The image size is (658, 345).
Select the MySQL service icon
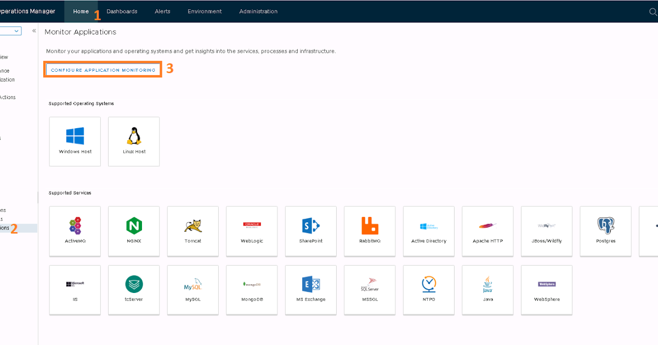pos(193,289)
